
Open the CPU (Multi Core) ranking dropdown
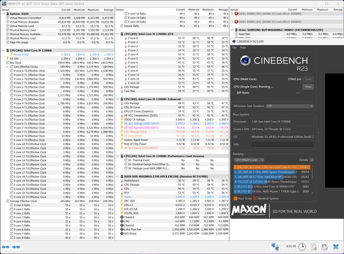(249, 160)
